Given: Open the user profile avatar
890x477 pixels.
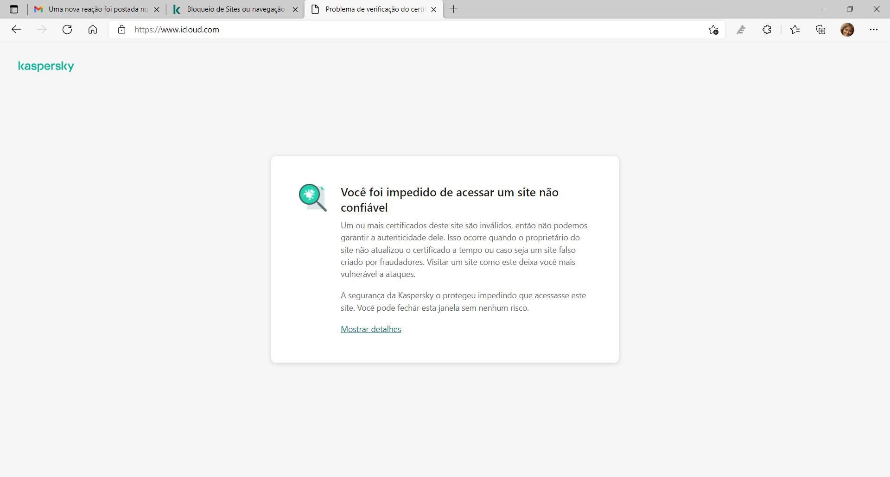Looking at the screenshot, I should (847, 30).
